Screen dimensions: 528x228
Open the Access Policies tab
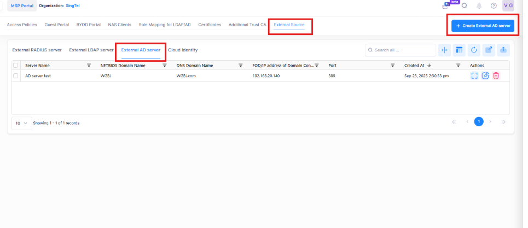(22, 25)
